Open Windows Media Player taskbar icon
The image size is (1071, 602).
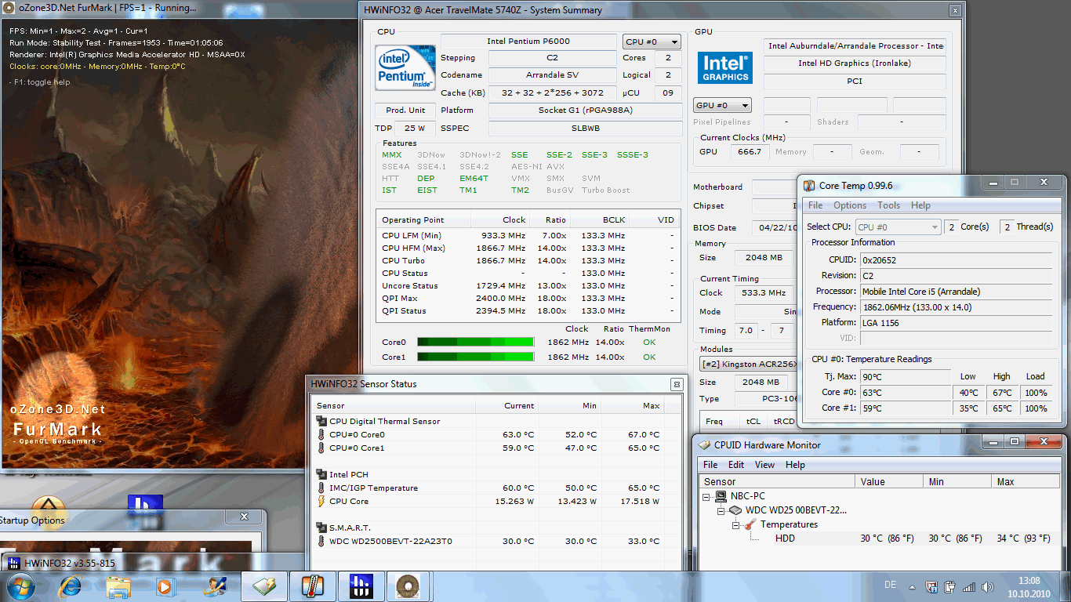click(x=164, y=586)
